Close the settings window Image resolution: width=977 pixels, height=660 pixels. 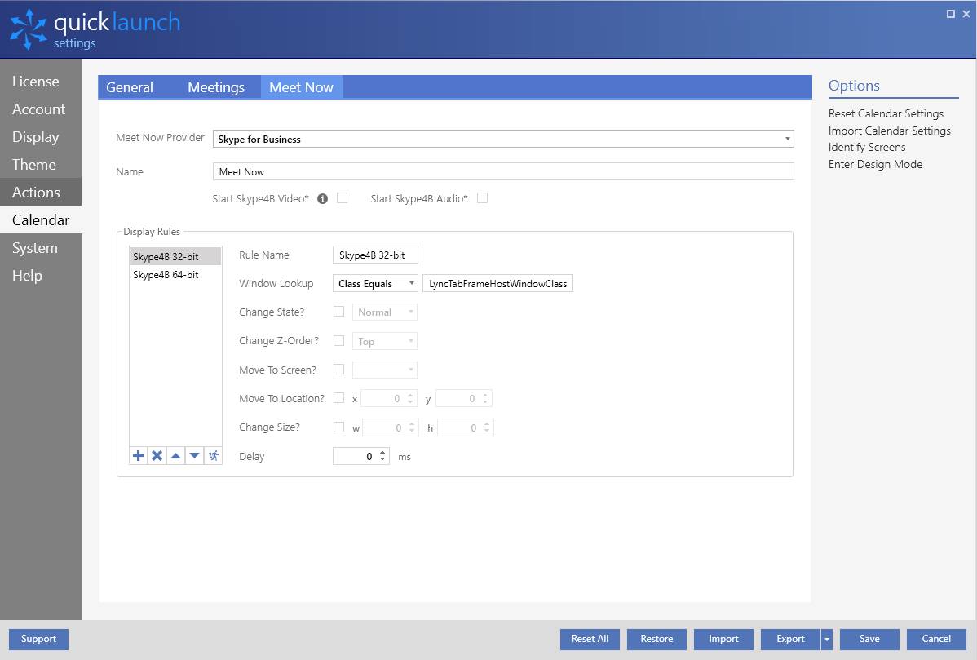(x=966, y=14)
